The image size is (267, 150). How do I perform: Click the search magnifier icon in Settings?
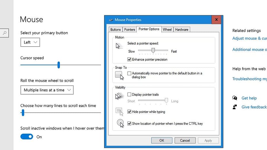tap(4, 33)
